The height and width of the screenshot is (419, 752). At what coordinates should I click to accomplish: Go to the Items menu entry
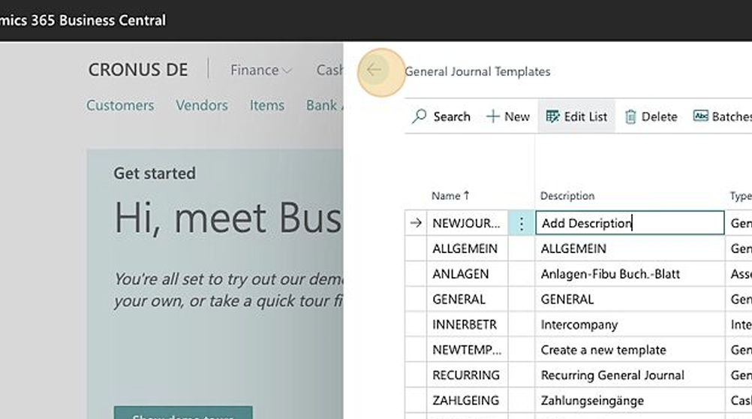coord(266,105)
